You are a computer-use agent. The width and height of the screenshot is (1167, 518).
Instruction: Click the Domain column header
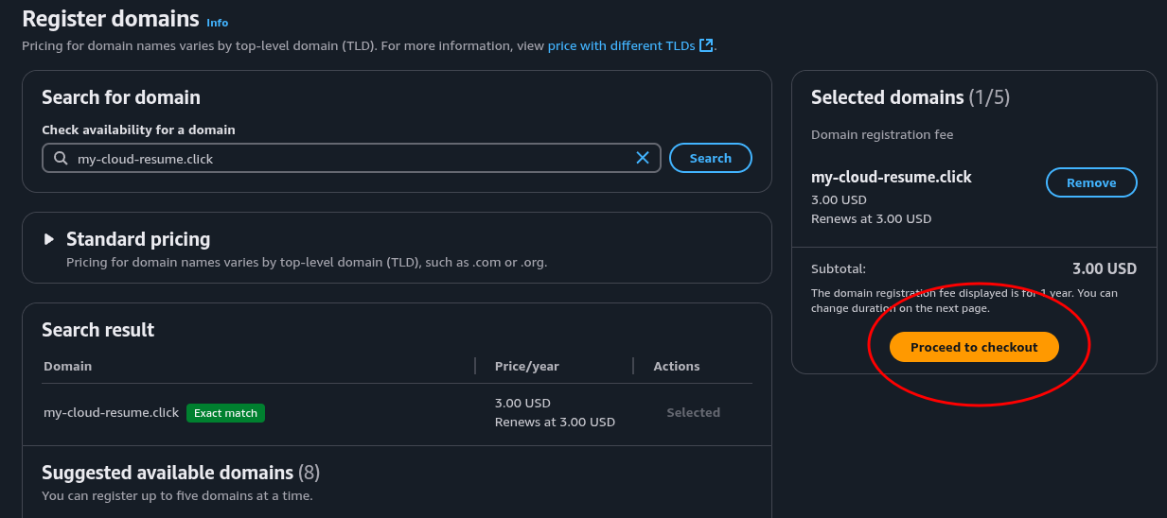point(68,366)
